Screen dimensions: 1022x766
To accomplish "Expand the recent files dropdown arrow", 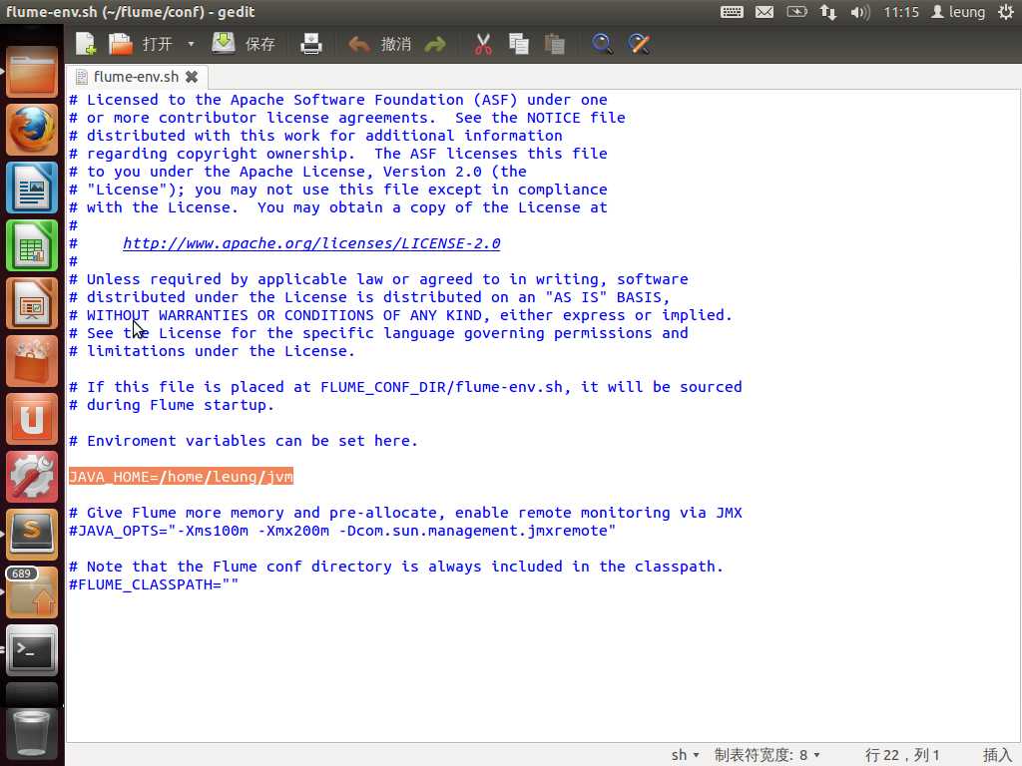I will pyautogui.click(x=191, y=44).
